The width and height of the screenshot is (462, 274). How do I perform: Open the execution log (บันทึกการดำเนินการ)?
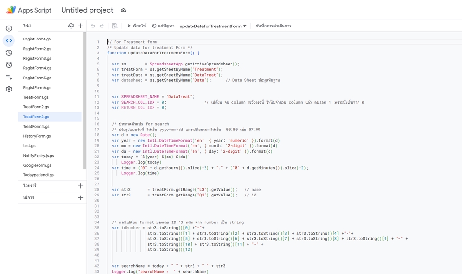click(x=273, y=26)
